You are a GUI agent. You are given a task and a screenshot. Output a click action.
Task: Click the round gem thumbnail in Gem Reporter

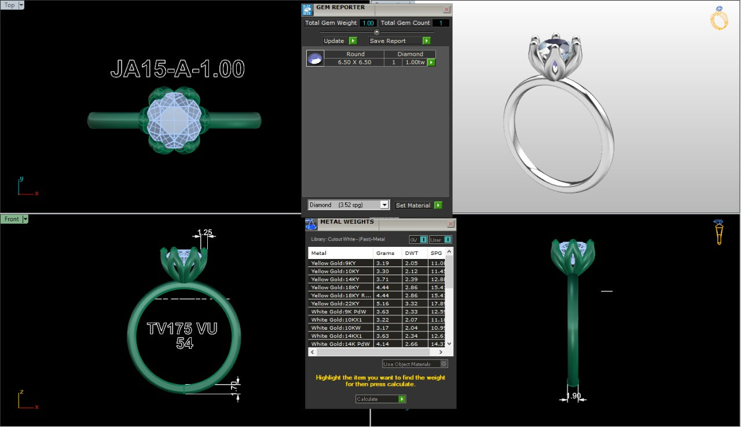point(315,59)
